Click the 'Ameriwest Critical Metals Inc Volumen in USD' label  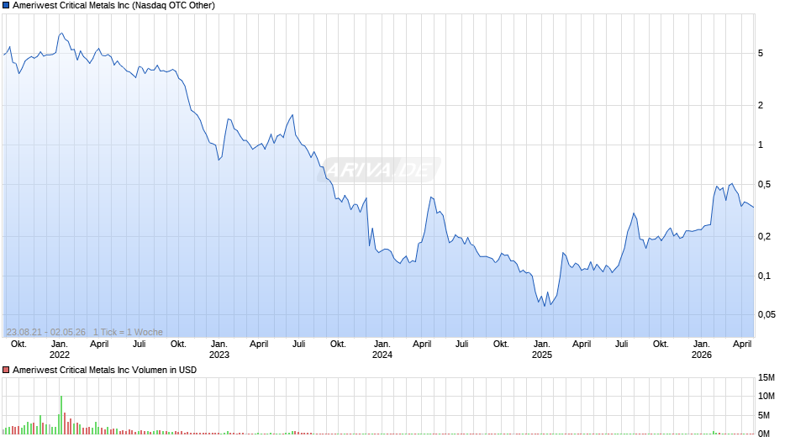click(105, 370)
